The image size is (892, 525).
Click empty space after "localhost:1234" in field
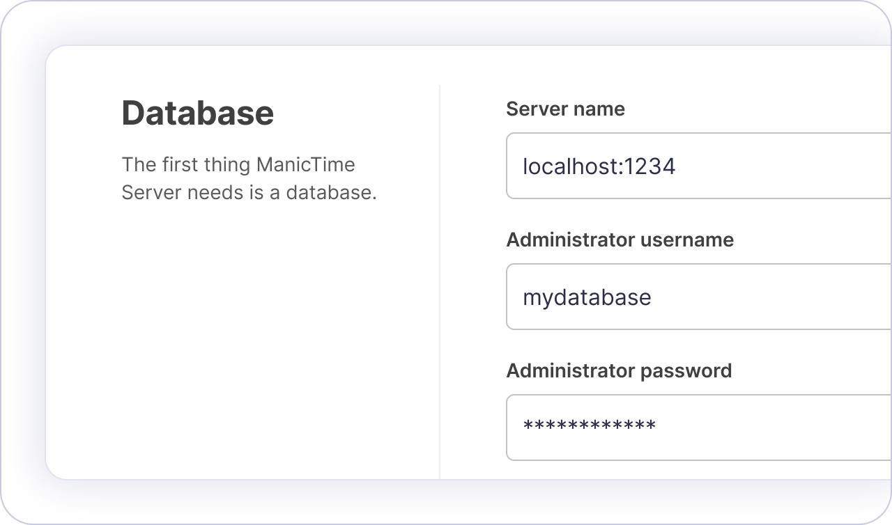point(780,166)
